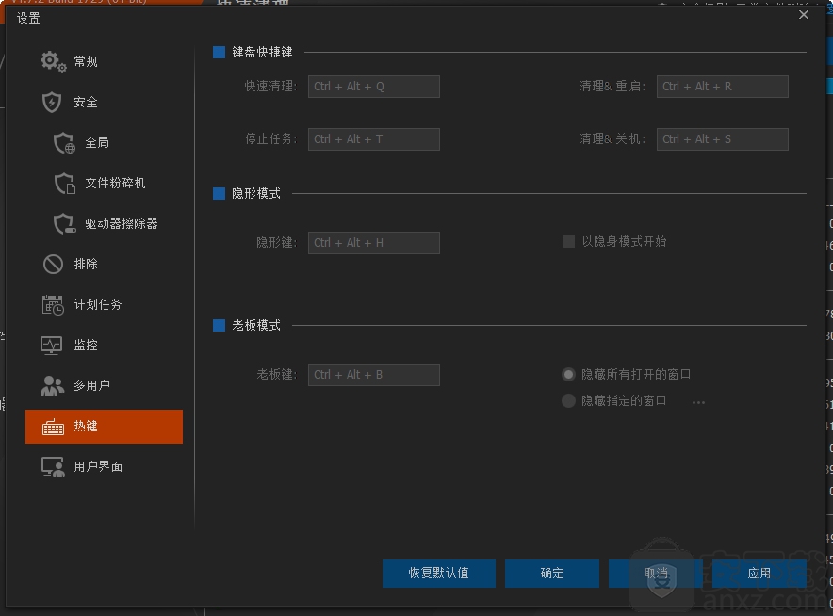Select the 热键 keyboard hotkey tab

104,427
